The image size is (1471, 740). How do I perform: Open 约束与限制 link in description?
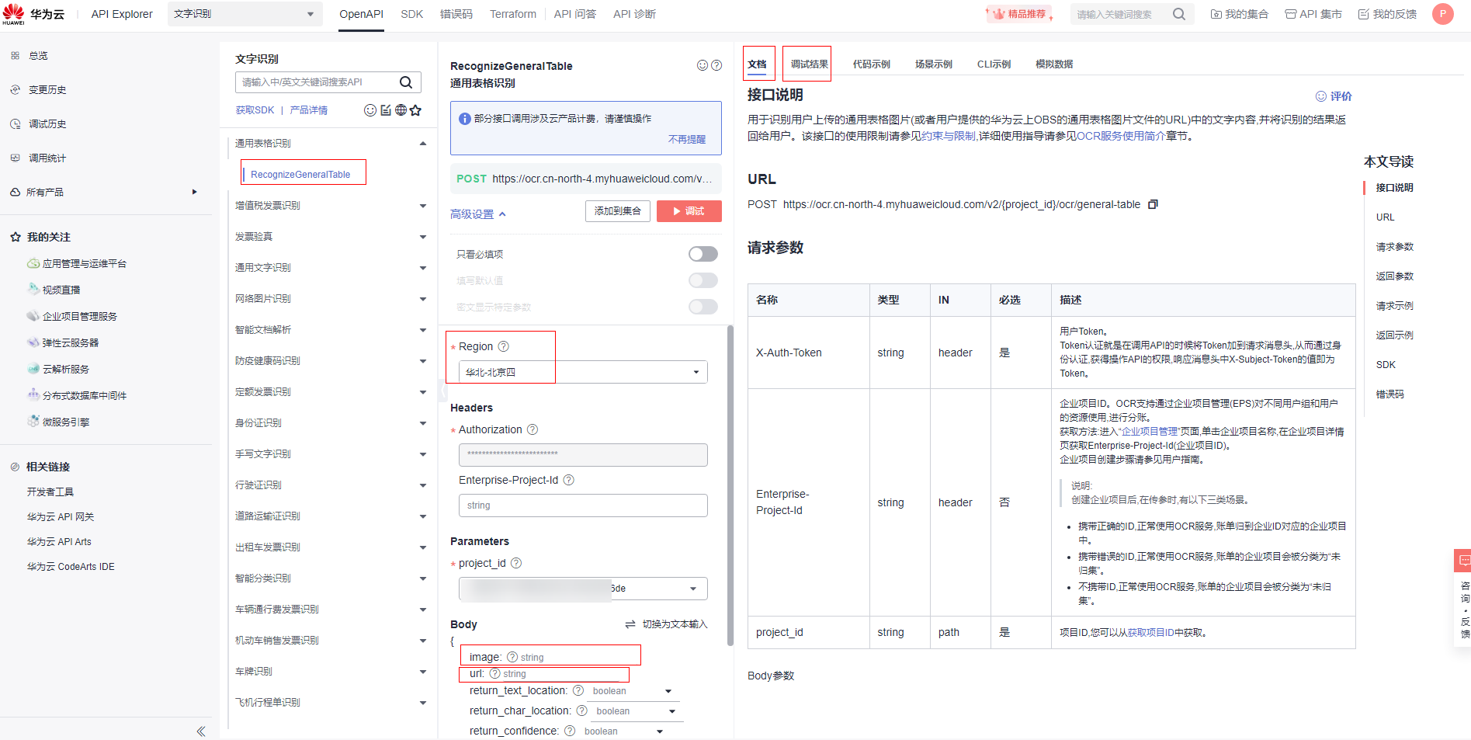click(949, 136)
